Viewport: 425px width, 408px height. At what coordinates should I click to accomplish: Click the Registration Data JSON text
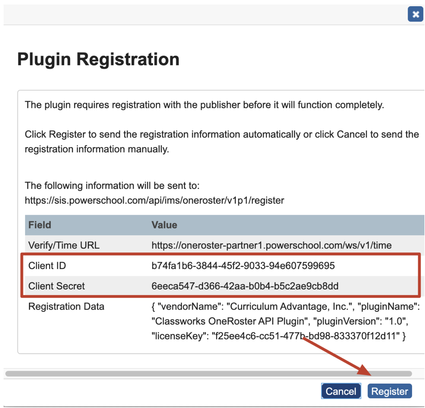[x=278, y=321]
